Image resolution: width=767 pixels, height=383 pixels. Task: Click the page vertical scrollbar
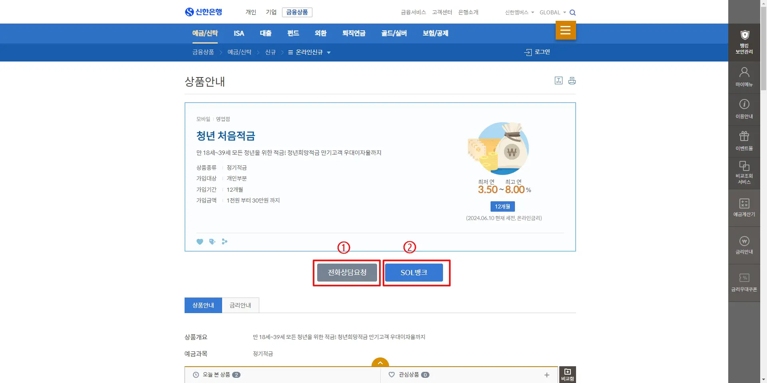[763, 48]
